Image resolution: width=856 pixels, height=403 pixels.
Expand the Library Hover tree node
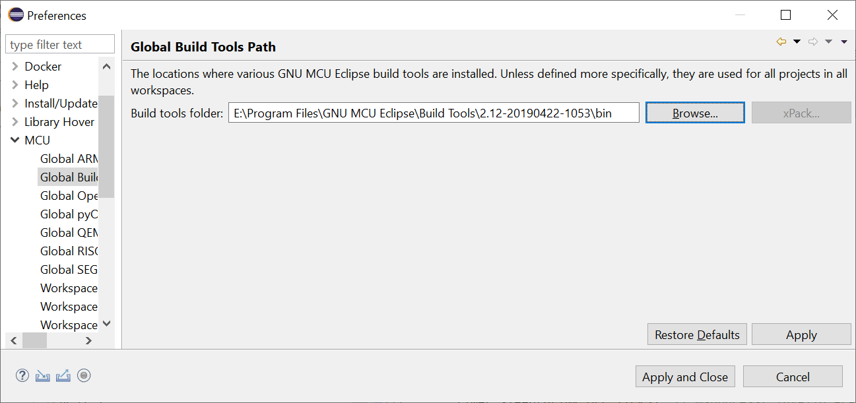click(15, 122)
